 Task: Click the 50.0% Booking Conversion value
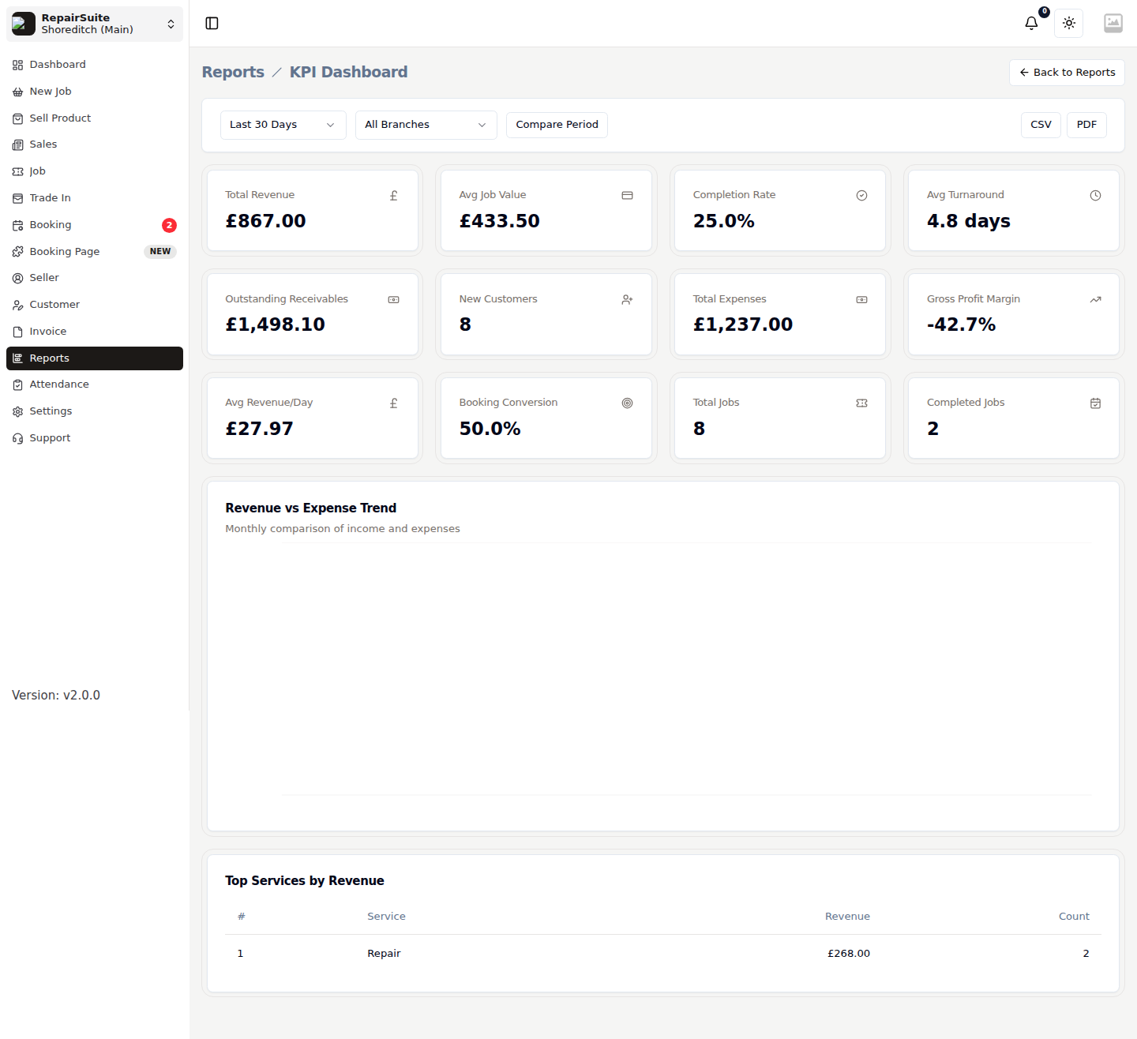[x=490, y=429]
